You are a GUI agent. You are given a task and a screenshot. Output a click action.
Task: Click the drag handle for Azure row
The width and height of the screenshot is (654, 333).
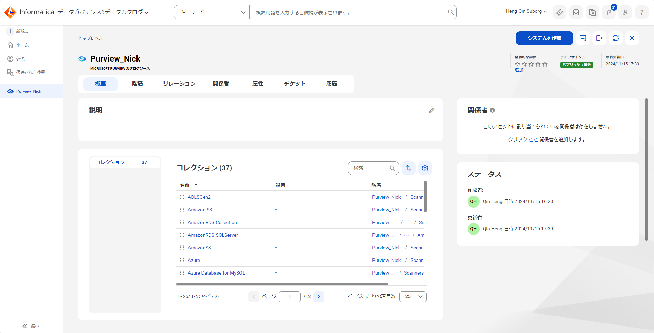point(182,260)
